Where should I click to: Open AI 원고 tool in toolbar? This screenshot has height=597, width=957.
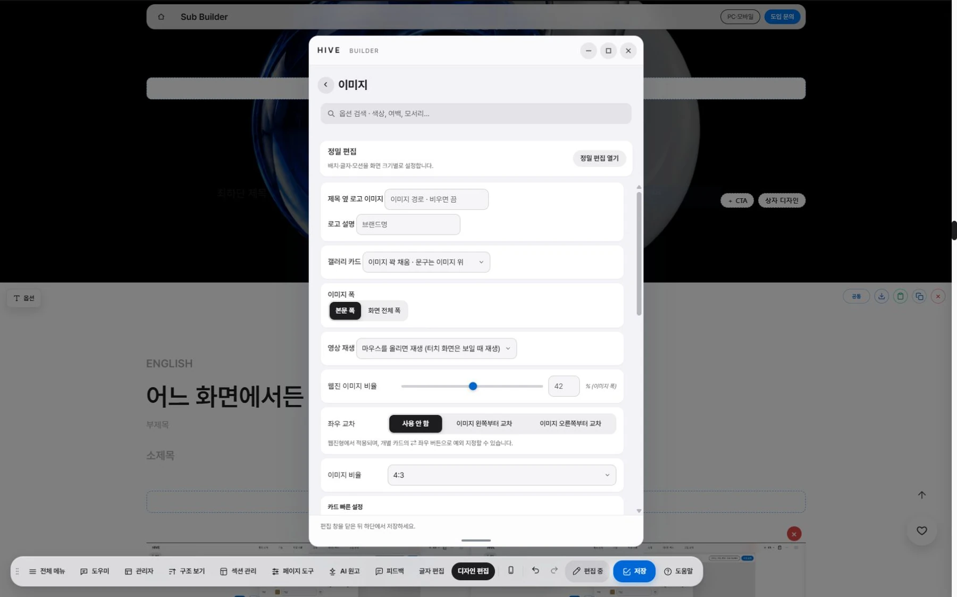pos(344,571)
